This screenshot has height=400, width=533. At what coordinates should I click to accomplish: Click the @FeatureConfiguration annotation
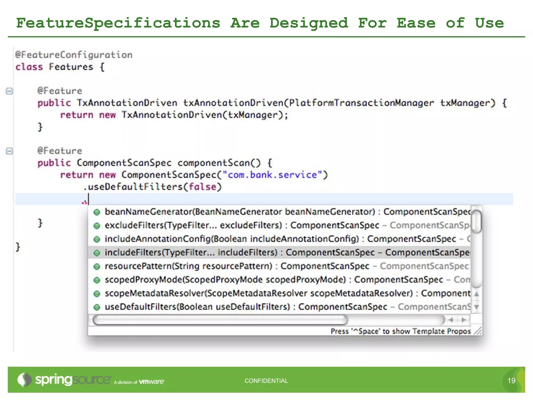(x=74, y=55)
